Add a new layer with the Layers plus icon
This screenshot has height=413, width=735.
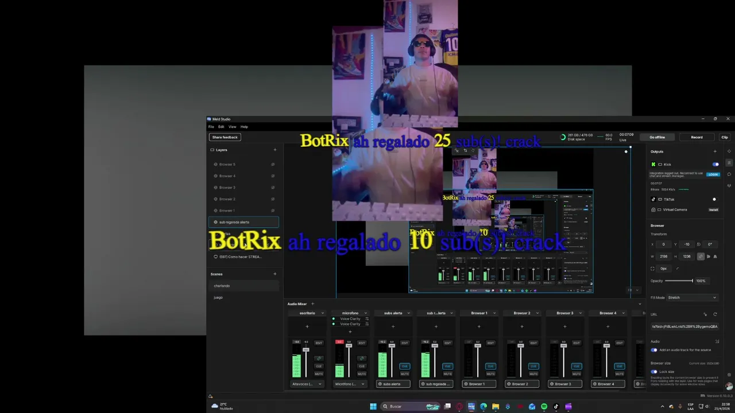(274, 150)
